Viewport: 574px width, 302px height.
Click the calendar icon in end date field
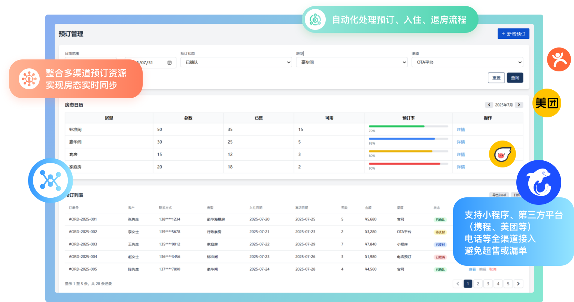pyautogui.click(x=169, y=62)
